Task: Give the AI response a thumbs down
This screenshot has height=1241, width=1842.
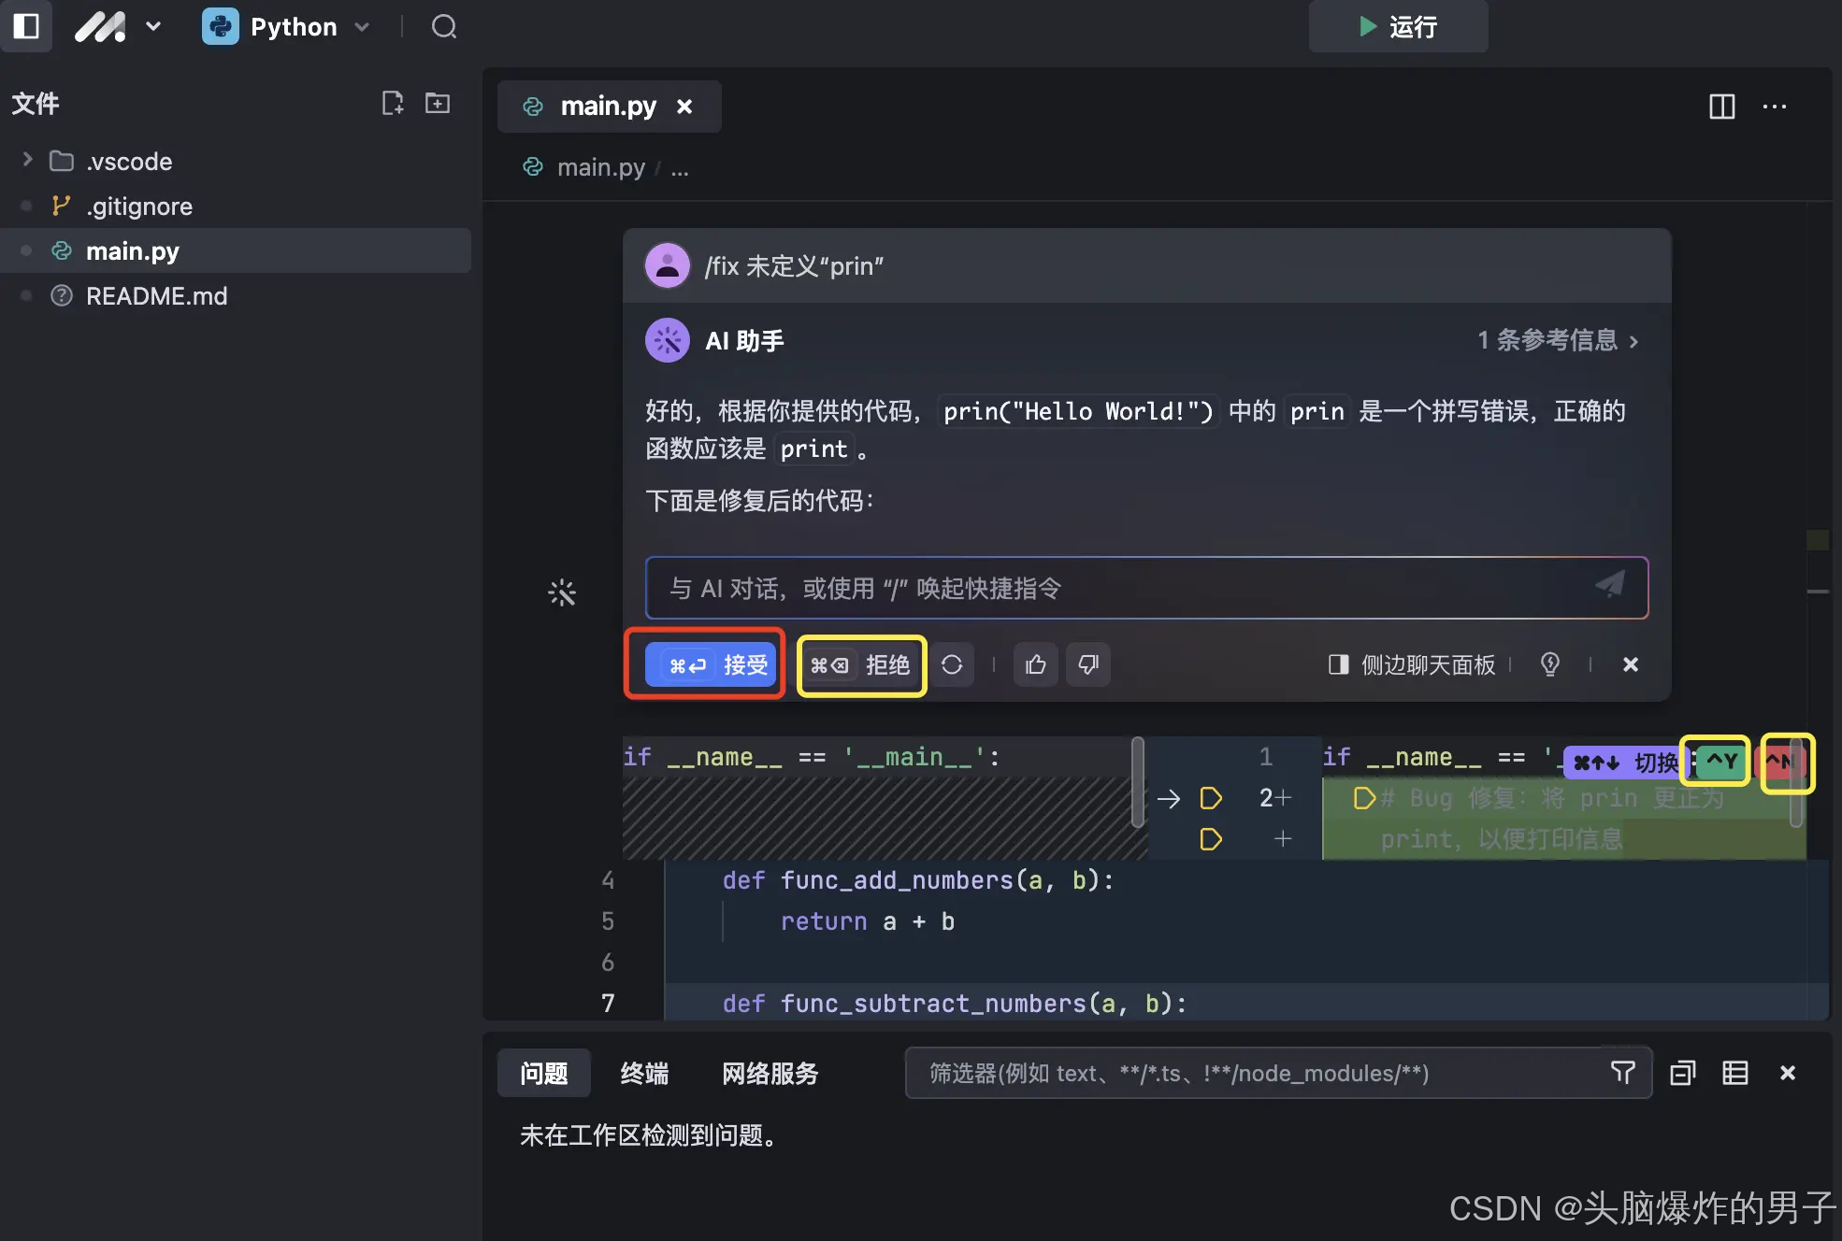Action: [x=1087, y=664]
